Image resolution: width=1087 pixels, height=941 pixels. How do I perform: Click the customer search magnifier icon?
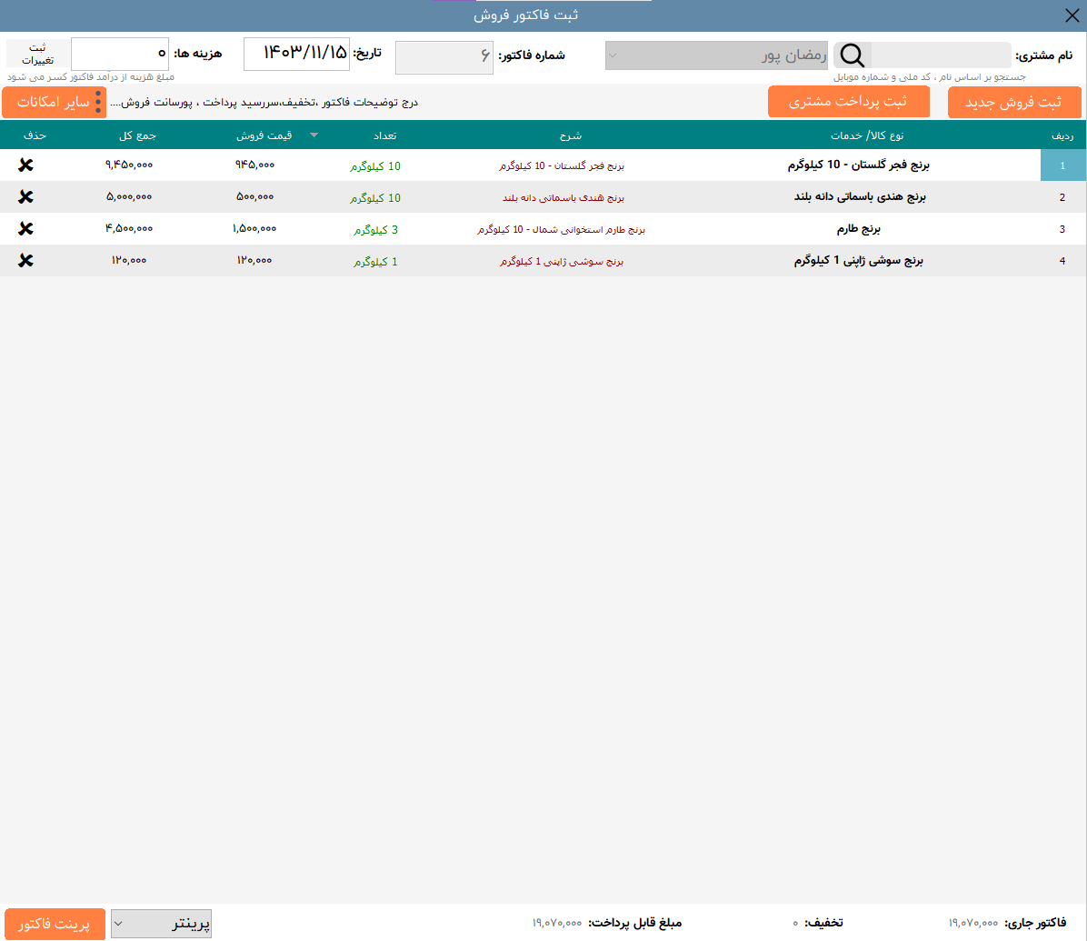point(852,55)
